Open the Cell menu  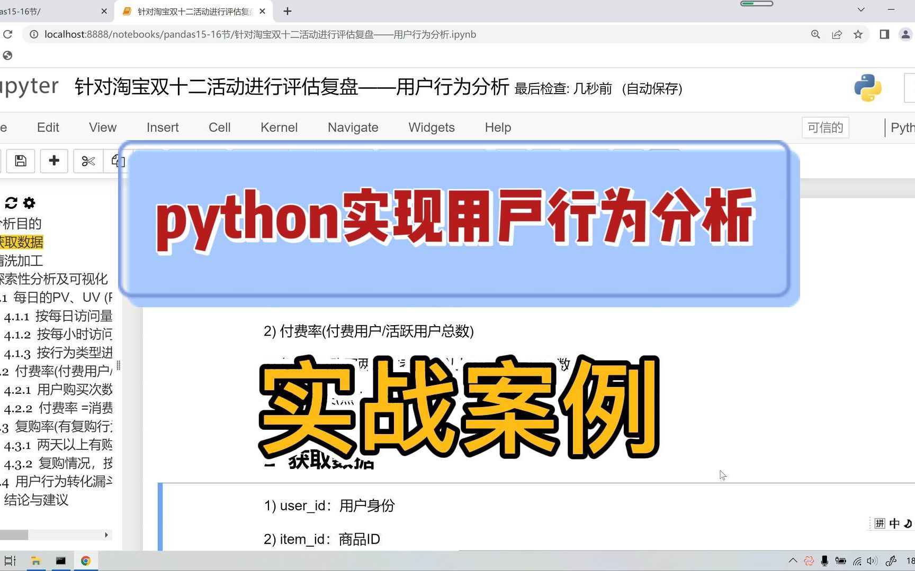[220, 127]
